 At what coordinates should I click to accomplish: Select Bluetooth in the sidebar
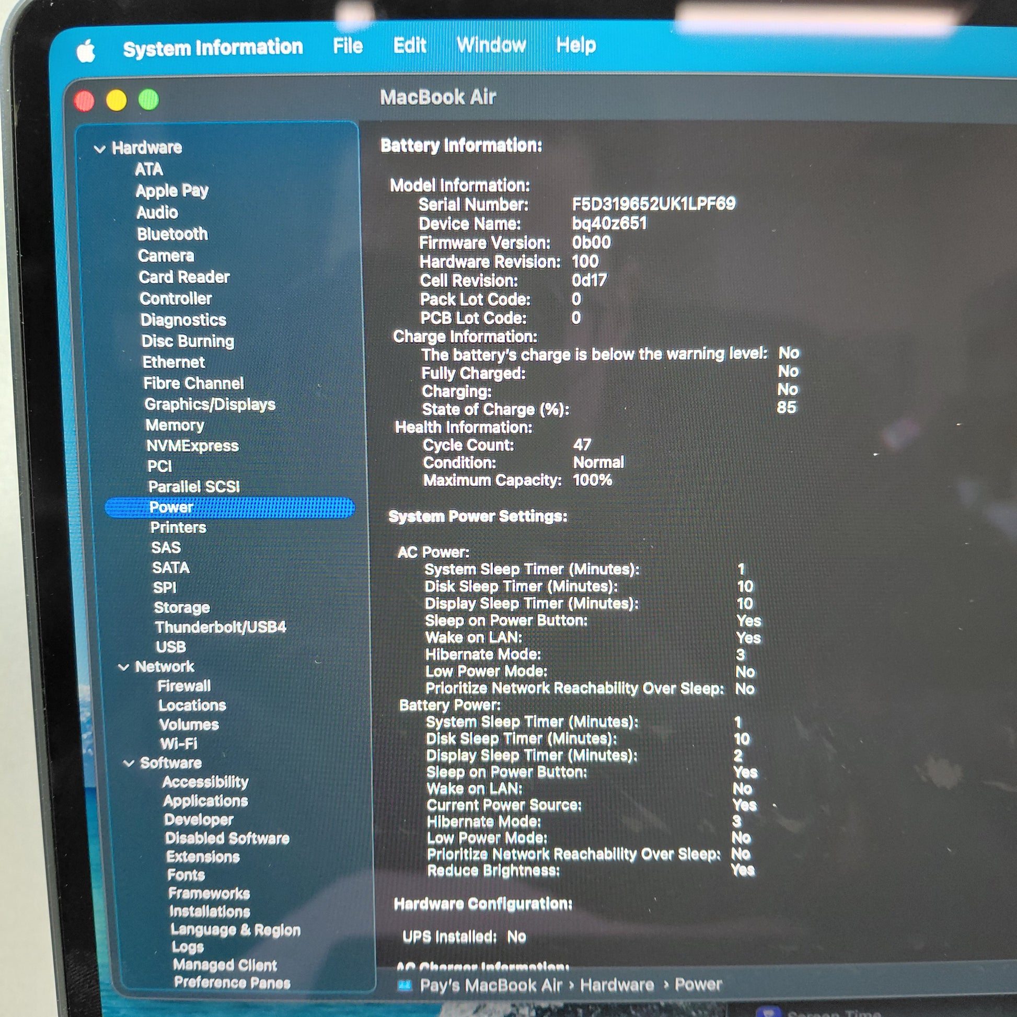pos(172,234)
